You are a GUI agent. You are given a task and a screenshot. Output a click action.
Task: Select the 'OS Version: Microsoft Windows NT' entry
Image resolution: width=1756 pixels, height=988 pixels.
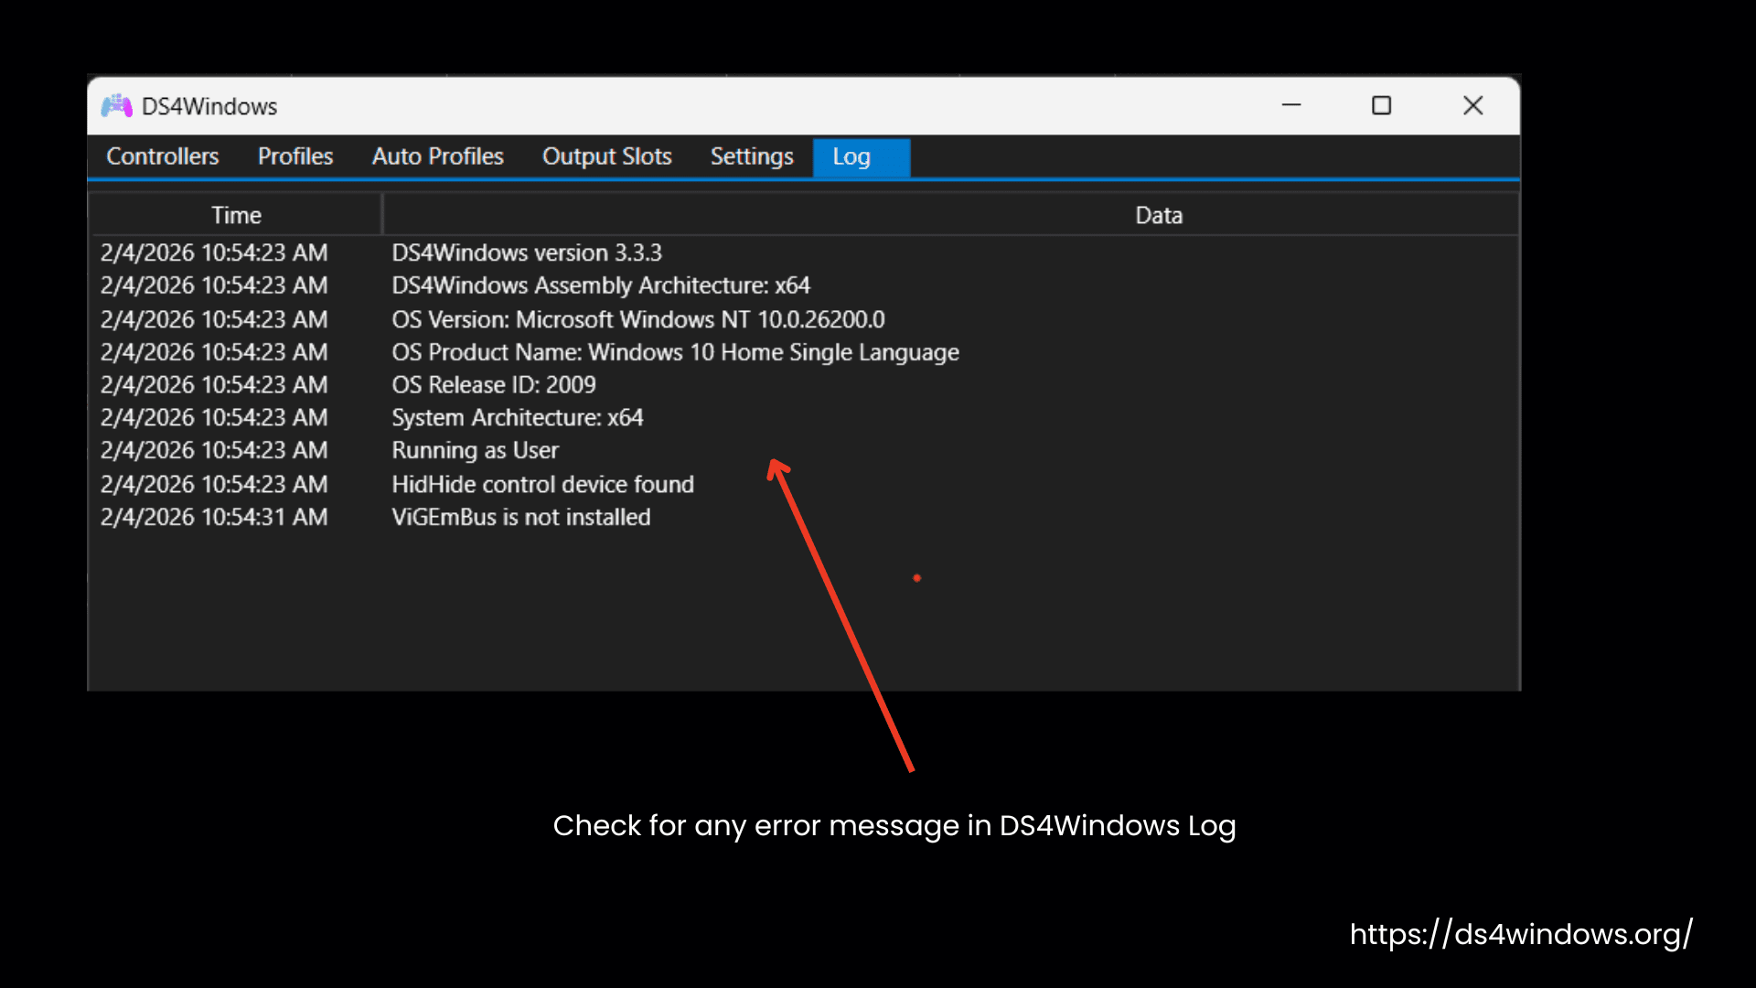click(805, 319)
